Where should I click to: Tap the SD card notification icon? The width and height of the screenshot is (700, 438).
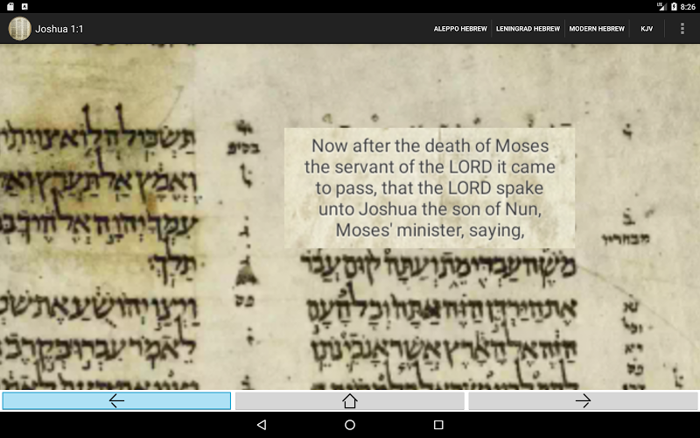[10, 6]
